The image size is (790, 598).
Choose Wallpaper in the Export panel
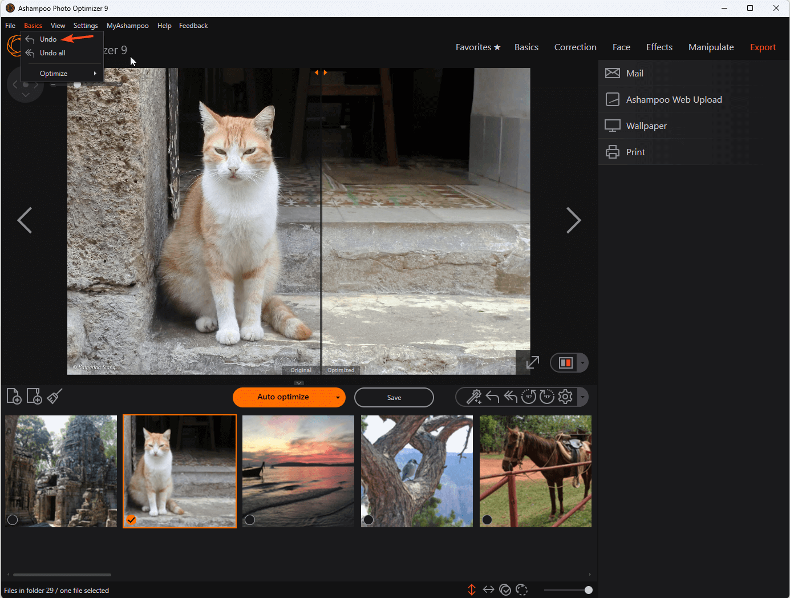coord(646,126)
